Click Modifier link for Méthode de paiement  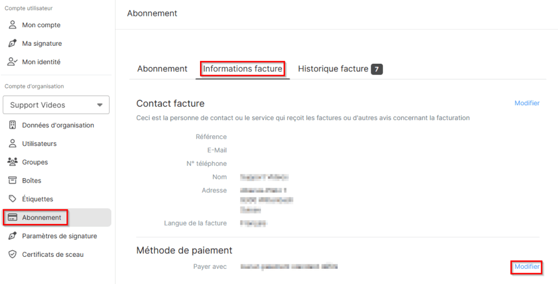tap(527, 267)
